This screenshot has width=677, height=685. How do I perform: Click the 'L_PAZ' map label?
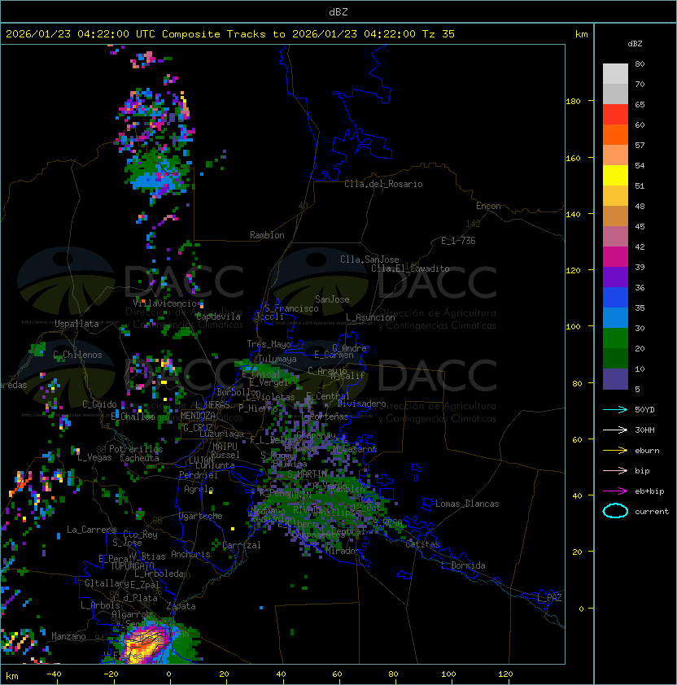[x=549, y=598]
